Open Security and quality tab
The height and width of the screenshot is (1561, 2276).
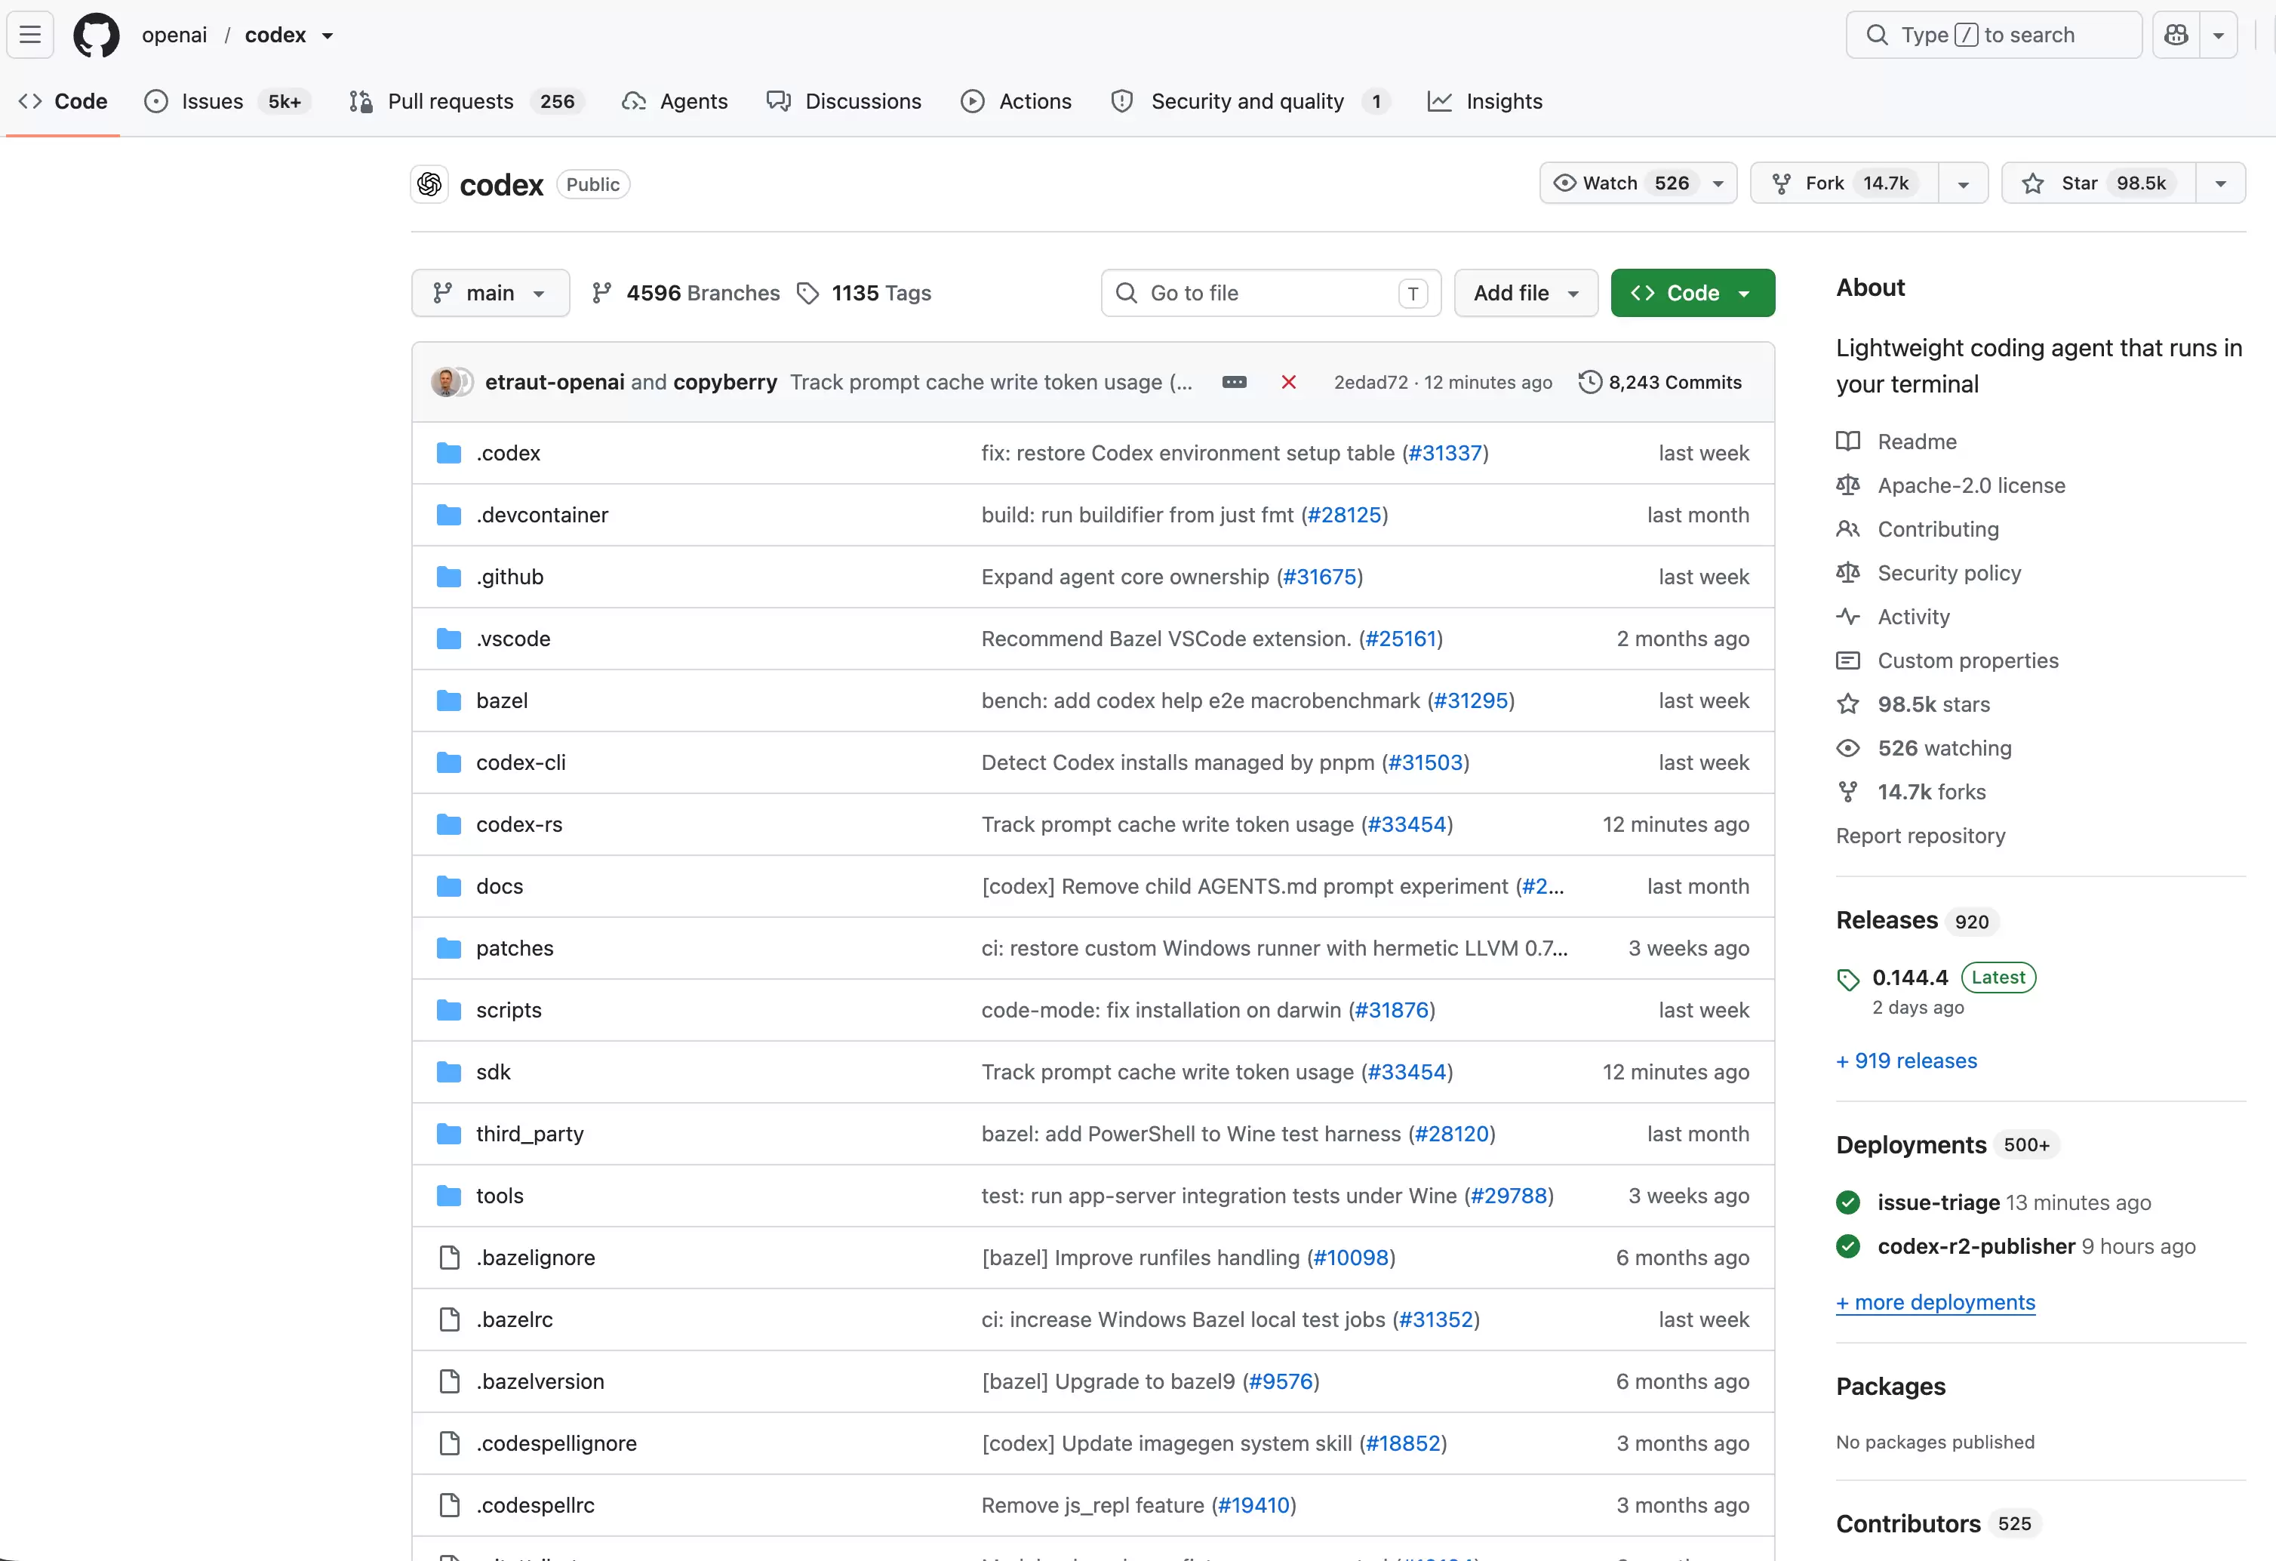(1250, 101)
